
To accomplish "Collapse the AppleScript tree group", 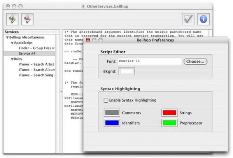I will [x=12, y=43].
